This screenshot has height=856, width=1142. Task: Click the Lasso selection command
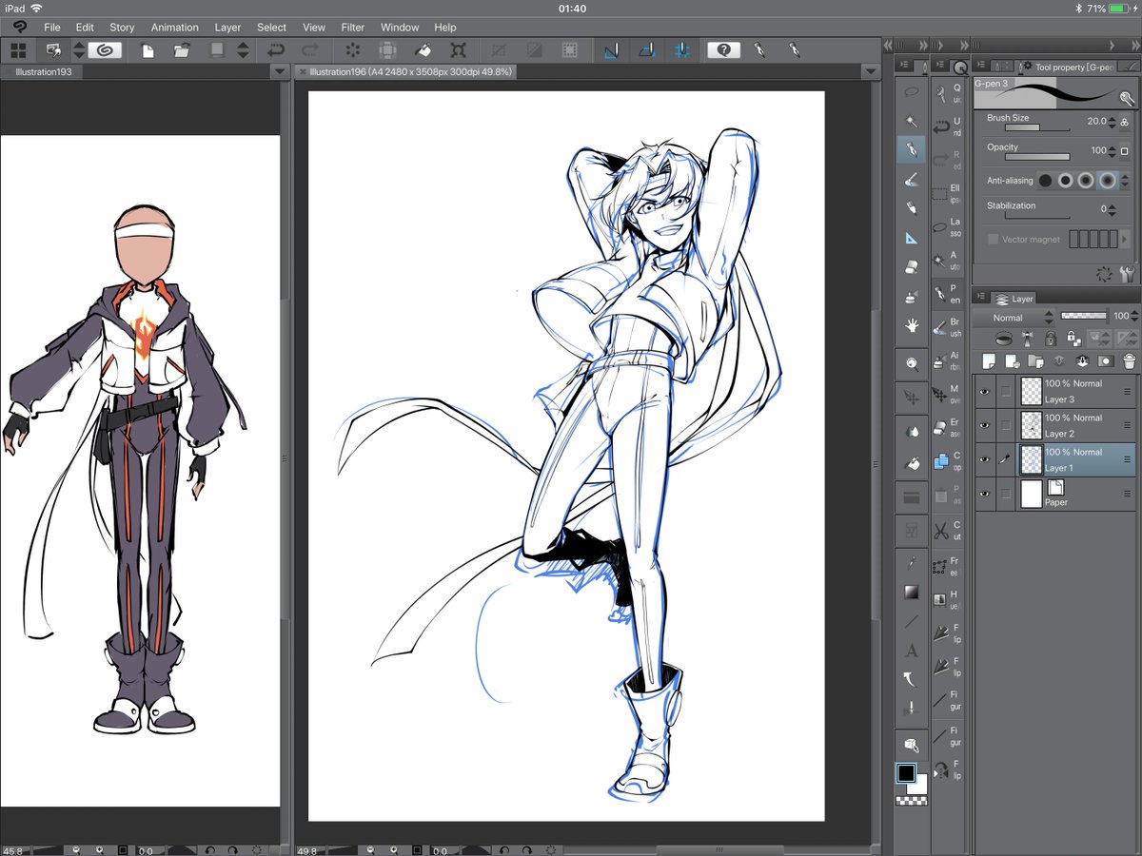pyautogui.click(x=949, y=227)
